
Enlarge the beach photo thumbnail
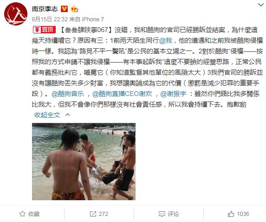point(84,162)
